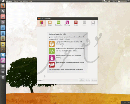Open the calendar launcher icon showing 28
The image size is (130, 104).
[x=3, y=17]
